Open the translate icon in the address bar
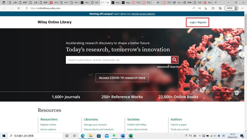The width and height of the screenshot is (247, 139). (x=199, y=8)
